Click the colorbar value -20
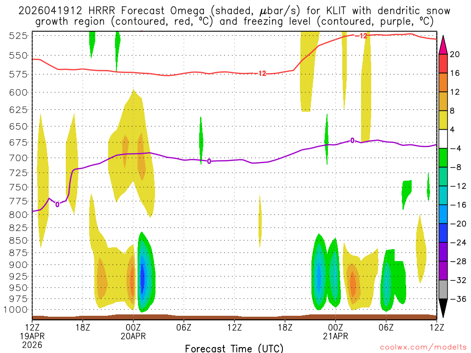The width and height of the screenshot is (471, 353). click(x=458, y=224)
